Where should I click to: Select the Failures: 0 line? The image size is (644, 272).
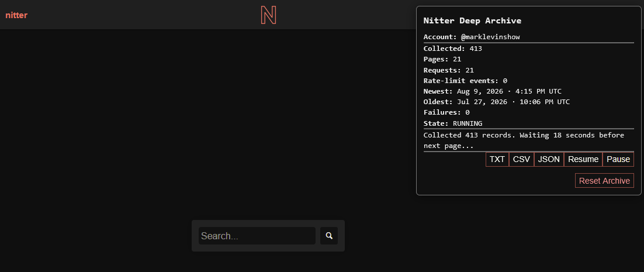pyautogui.click(x=446, y=112)
